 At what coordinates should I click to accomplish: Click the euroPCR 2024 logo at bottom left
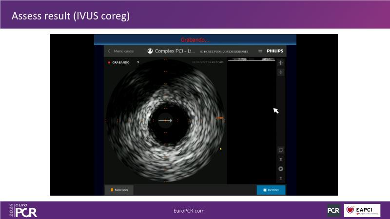23,210
